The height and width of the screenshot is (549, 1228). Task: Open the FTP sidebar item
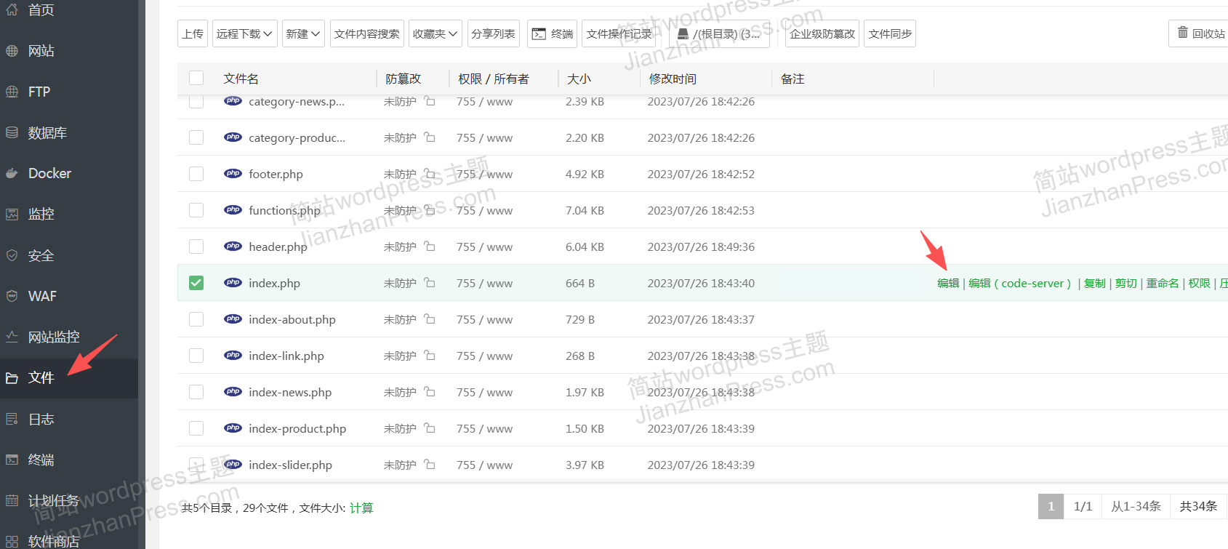point(69,92)
